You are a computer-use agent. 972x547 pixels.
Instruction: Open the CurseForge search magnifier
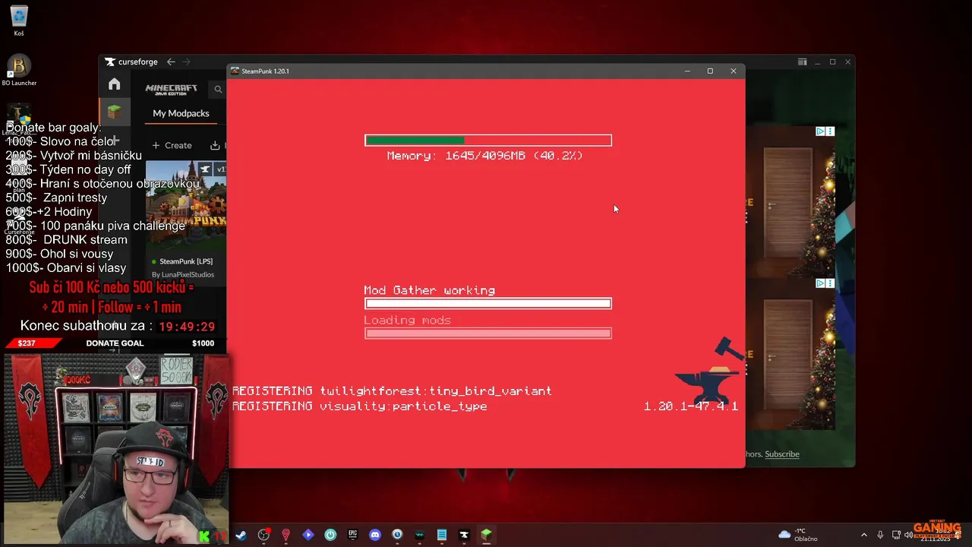(218, 90)
